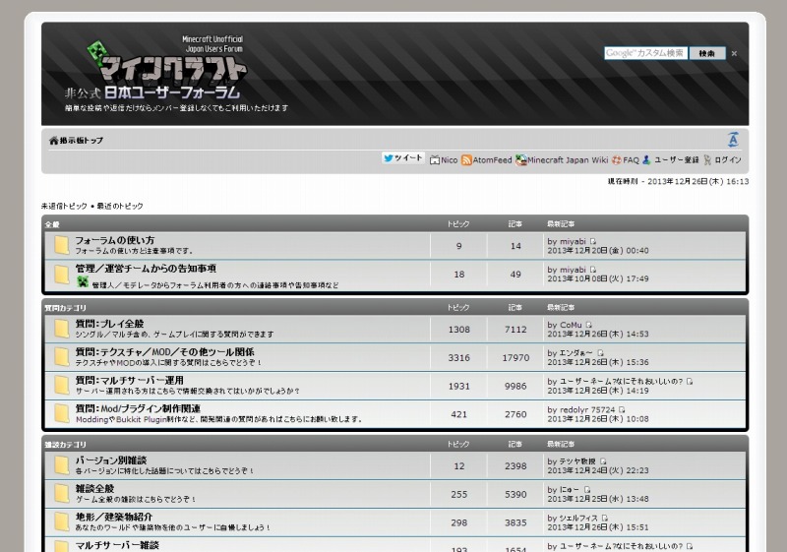Click author redolyr 75724

point(587,409)
